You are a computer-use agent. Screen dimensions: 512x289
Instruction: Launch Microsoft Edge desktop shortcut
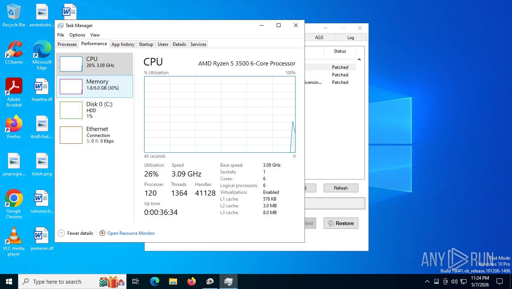[42, 55]
